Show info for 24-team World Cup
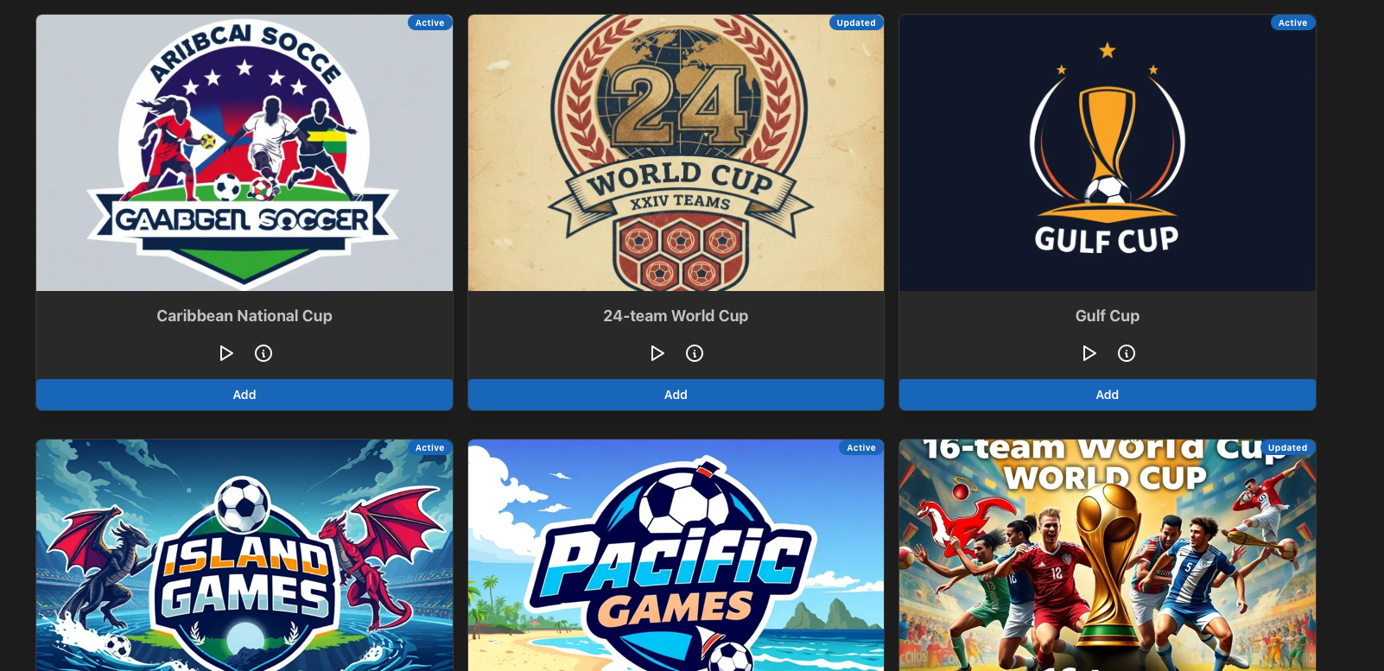 (x=695, y=353)
